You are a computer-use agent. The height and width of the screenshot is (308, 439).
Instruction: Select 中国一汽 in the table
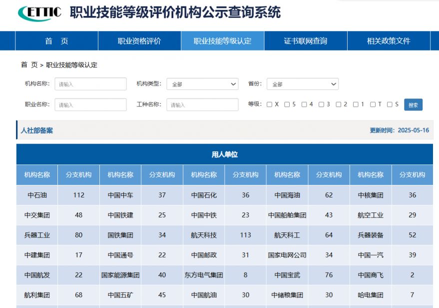click(371, 255)
